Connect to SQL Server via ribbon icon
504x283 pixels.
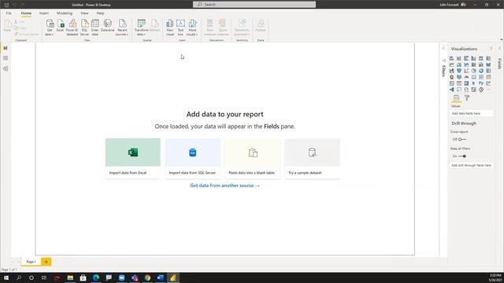(84, 28)
